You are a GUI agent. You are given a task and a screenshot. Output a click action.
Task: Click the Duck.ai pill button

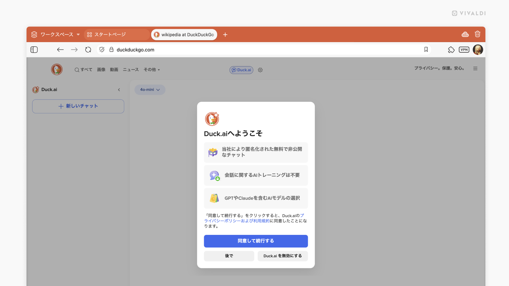point(241,70)
